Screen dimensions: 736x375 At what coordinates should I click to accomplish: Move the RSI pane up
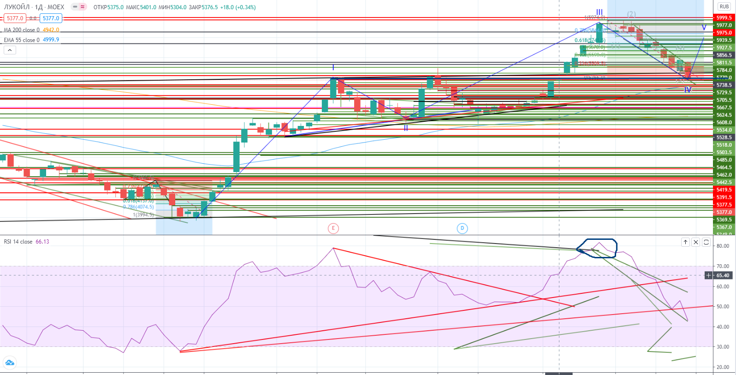[x=685, y=242]
